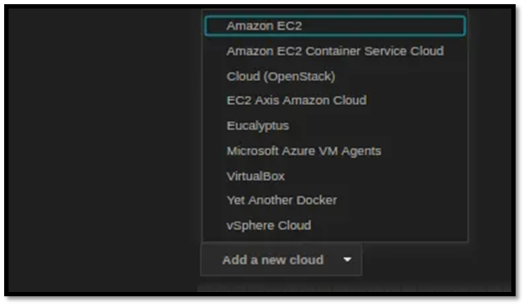Select Amazon EC2 from the cloud list
527x307 pixels.
[x=265, y=26]
